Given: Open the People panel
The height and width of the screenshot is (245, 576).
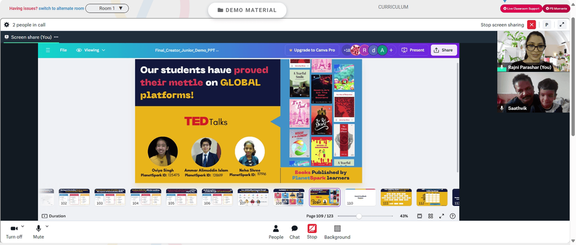Looking at the screenshot, I should pos(276,232).
